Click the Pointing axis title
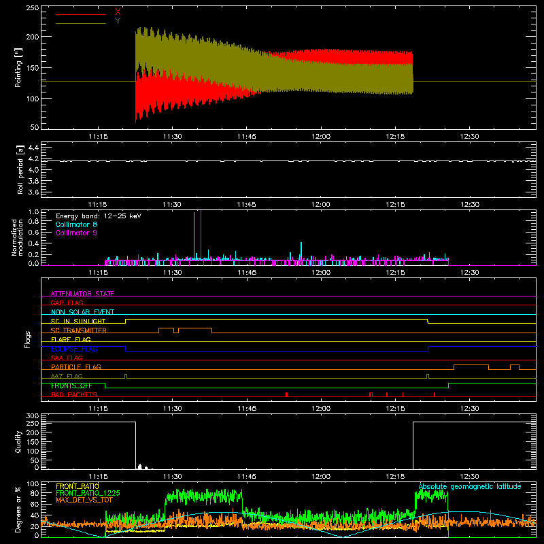Screen dimensions: 544x544 tap(18, 67)
